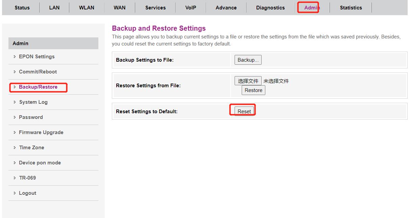The width and height of the screenshot is (409, 218).
Task: Open the WLAN tab
Action: tap(87, 8)
